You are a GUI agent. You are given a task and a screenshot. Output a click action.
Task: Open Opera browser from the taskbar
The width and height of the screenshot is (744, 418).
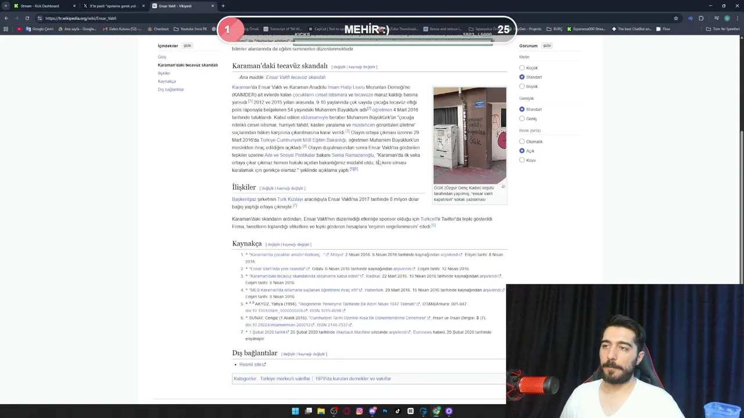pyautogui.click(x=346, y=411)
